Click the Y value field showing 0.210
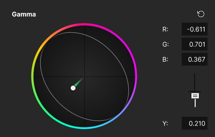 195,123
